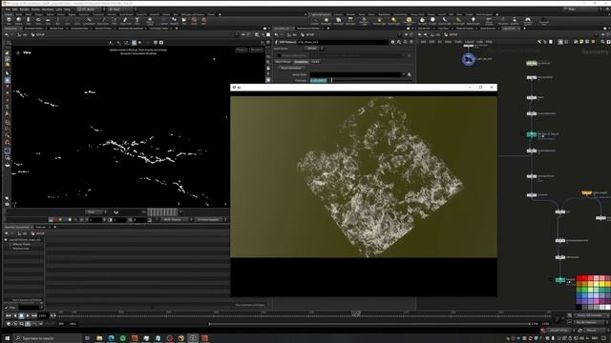Click the timeline range slider bar
Viewport: 611px width, 343px height.
pyautogui.click(x=369, y=324)
